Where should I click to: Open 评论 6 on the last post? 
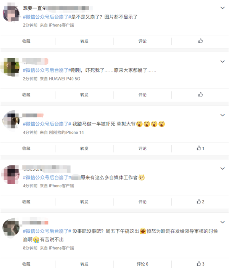tap(142, 264)
